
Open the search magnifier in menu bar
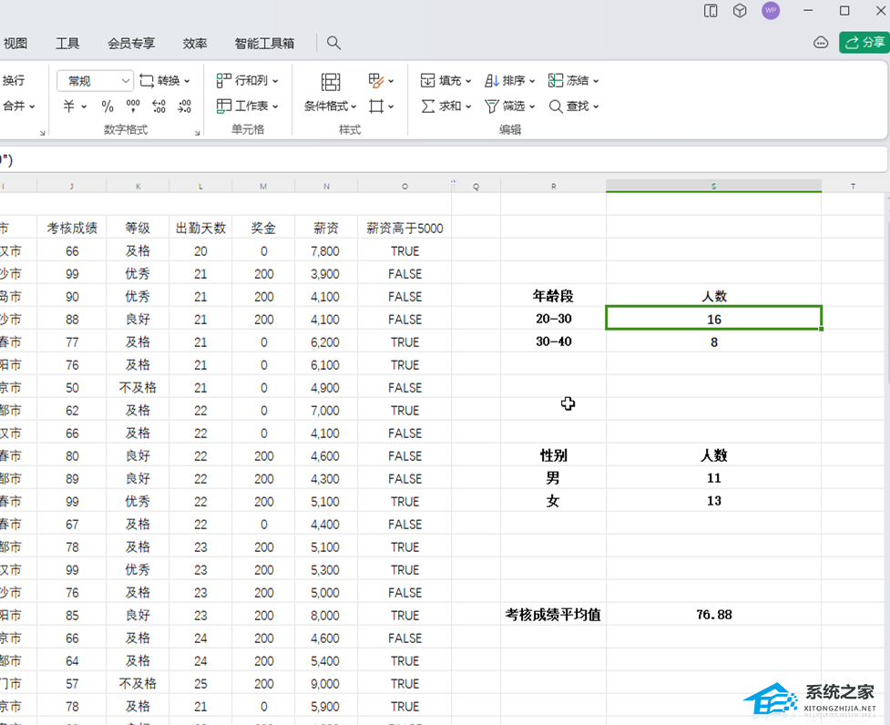(333, 43)
